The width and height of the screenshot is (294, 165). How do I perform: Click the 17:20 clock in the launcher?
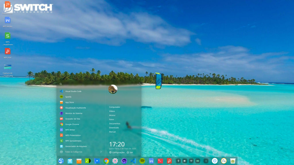(x=117, y=144)
